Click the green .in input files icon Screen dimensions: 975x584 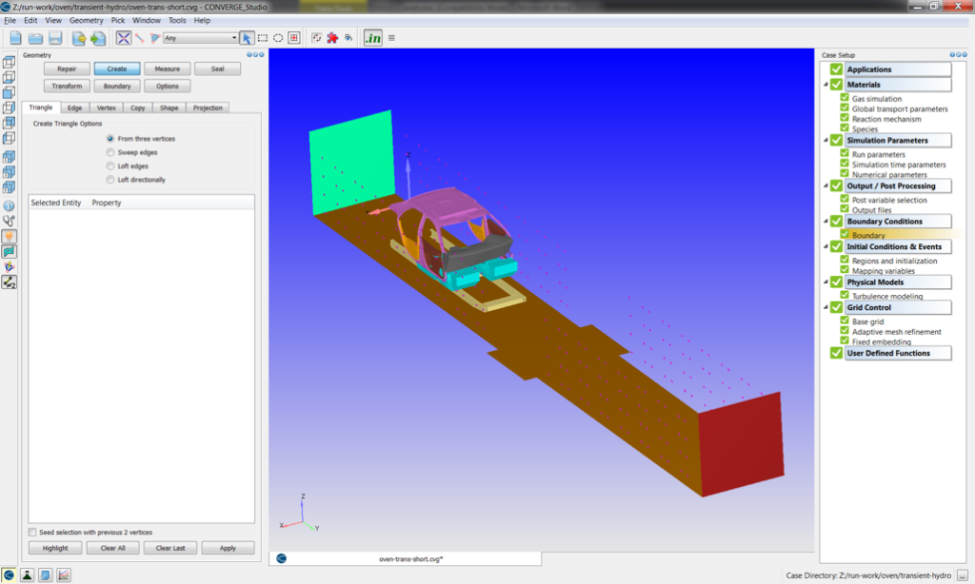click(372, 38)
